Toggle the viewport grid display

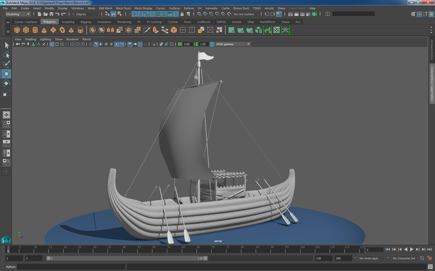tap(52, 44)
